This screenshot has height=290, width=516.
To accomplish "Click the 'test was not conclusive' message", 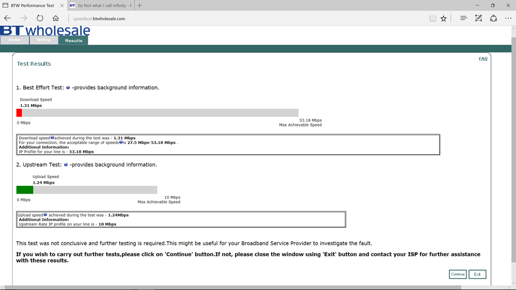I will 194,244.
